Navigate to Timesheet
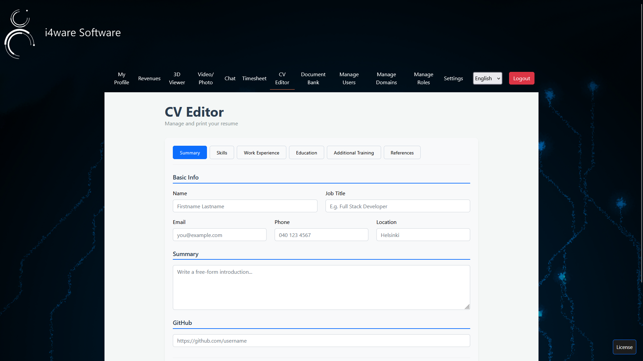Screen dimensions: 643x361 point(254,78)
